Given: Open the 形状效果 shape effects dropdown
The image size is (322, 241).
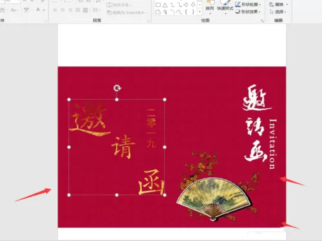Looking at the screenshot, I should click(x=248, y=12).
